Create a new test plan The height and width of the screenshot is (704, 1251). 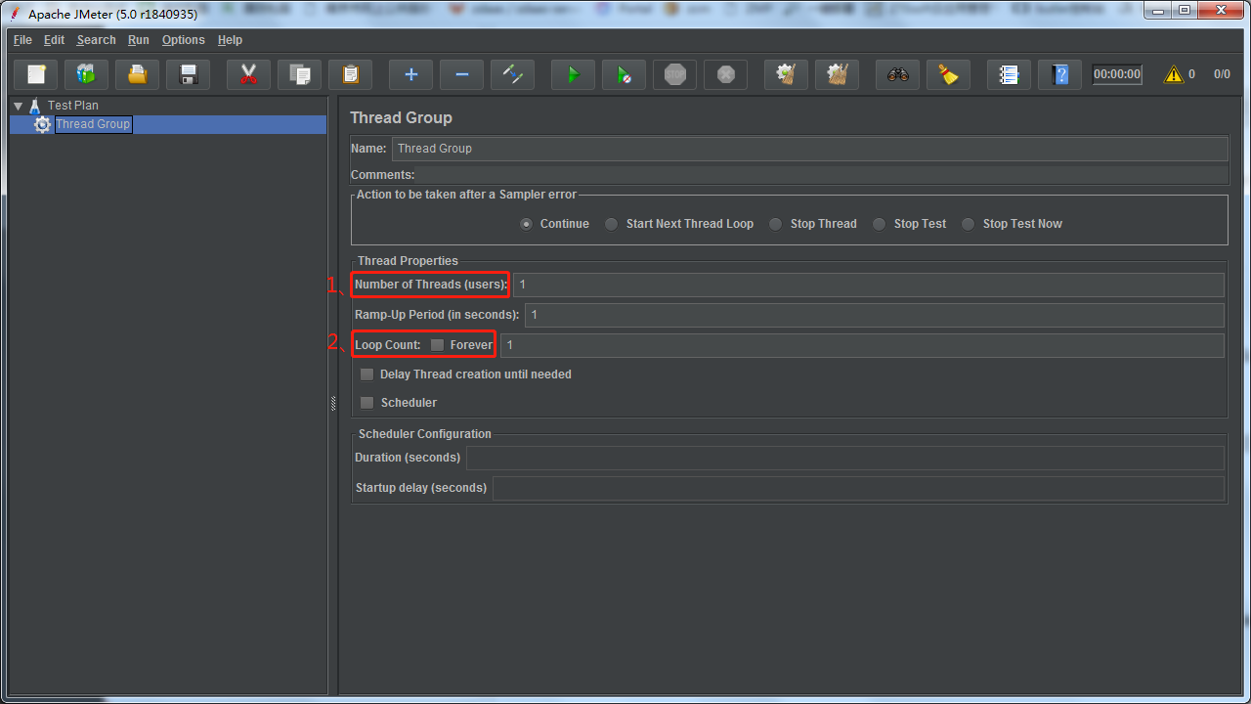(x=36, y=74)
